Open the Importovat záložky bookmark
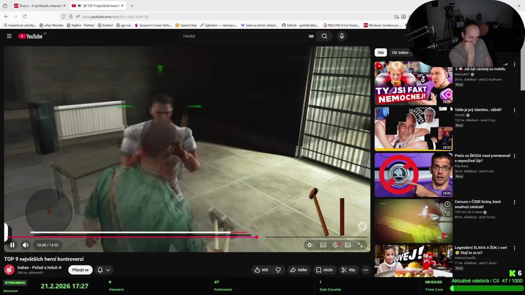The width and height of the screenshot is (525, 295). 20,25
